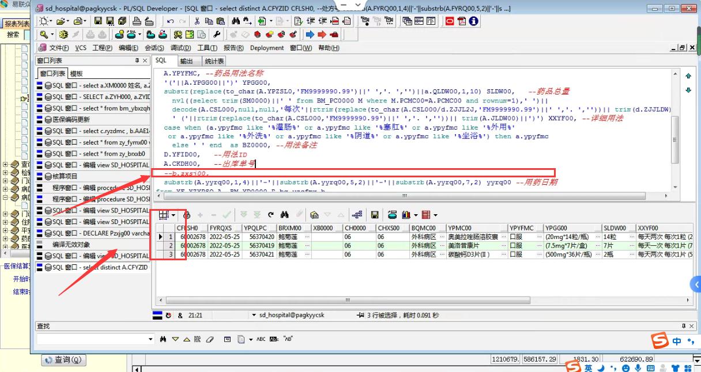Switch to the 统计表 tab
The height and width of the screenshot is (372, 701).
[214, 61]
